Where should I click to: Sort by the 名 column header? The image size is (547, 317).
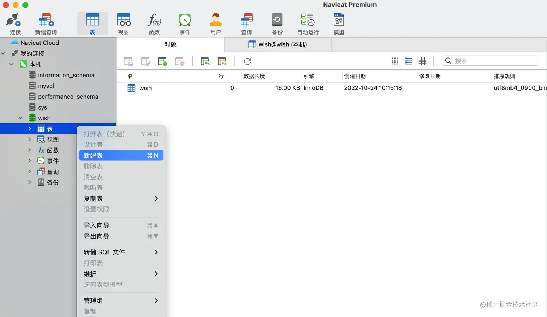[x=166, y=76]
